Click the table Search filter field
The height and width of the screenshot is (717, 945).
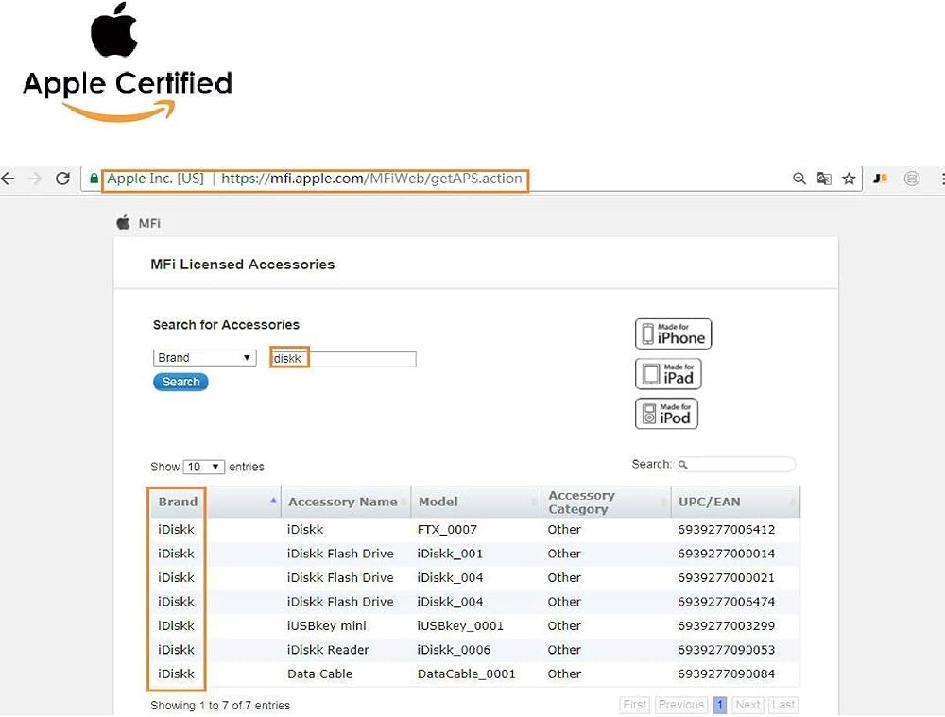[734, 465]
